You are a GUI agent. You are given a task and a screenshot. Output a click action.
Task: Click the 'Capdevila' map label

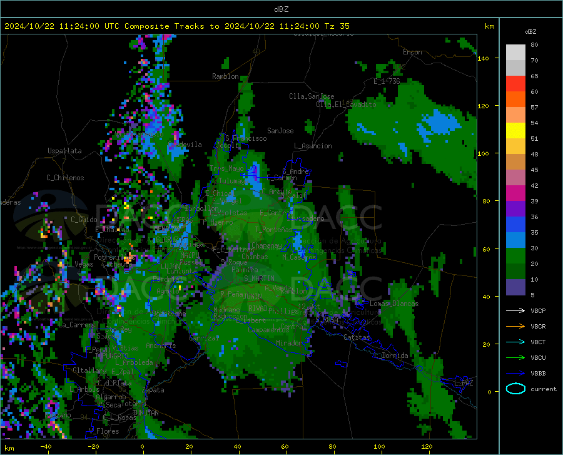point(185,145)
